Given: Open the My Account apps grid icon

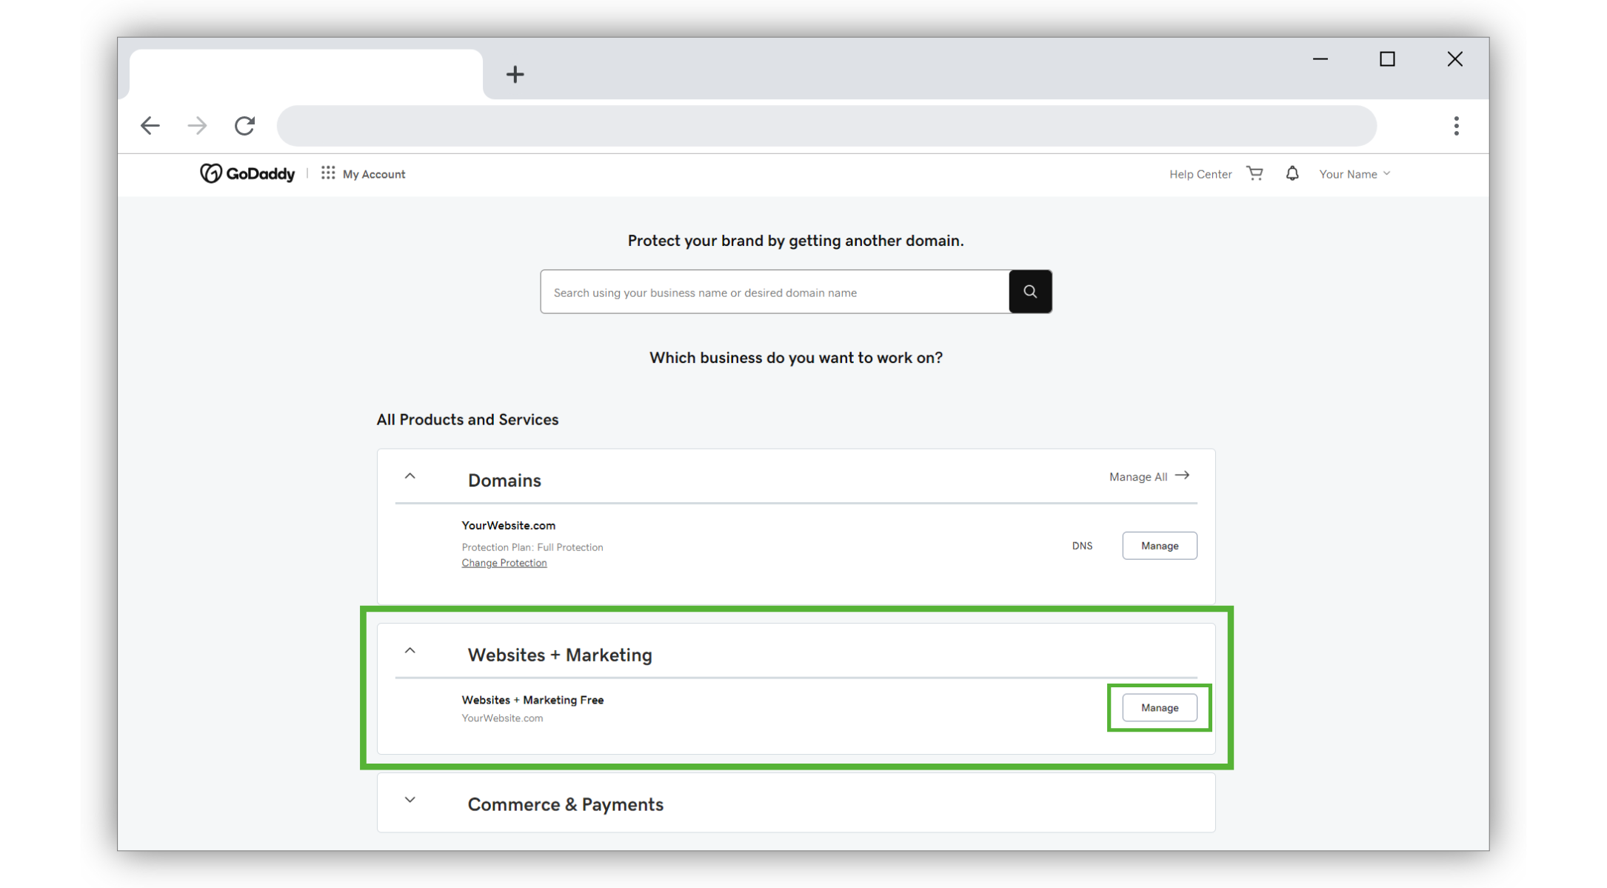Looking at the screenshot, I should click(328, 173).
